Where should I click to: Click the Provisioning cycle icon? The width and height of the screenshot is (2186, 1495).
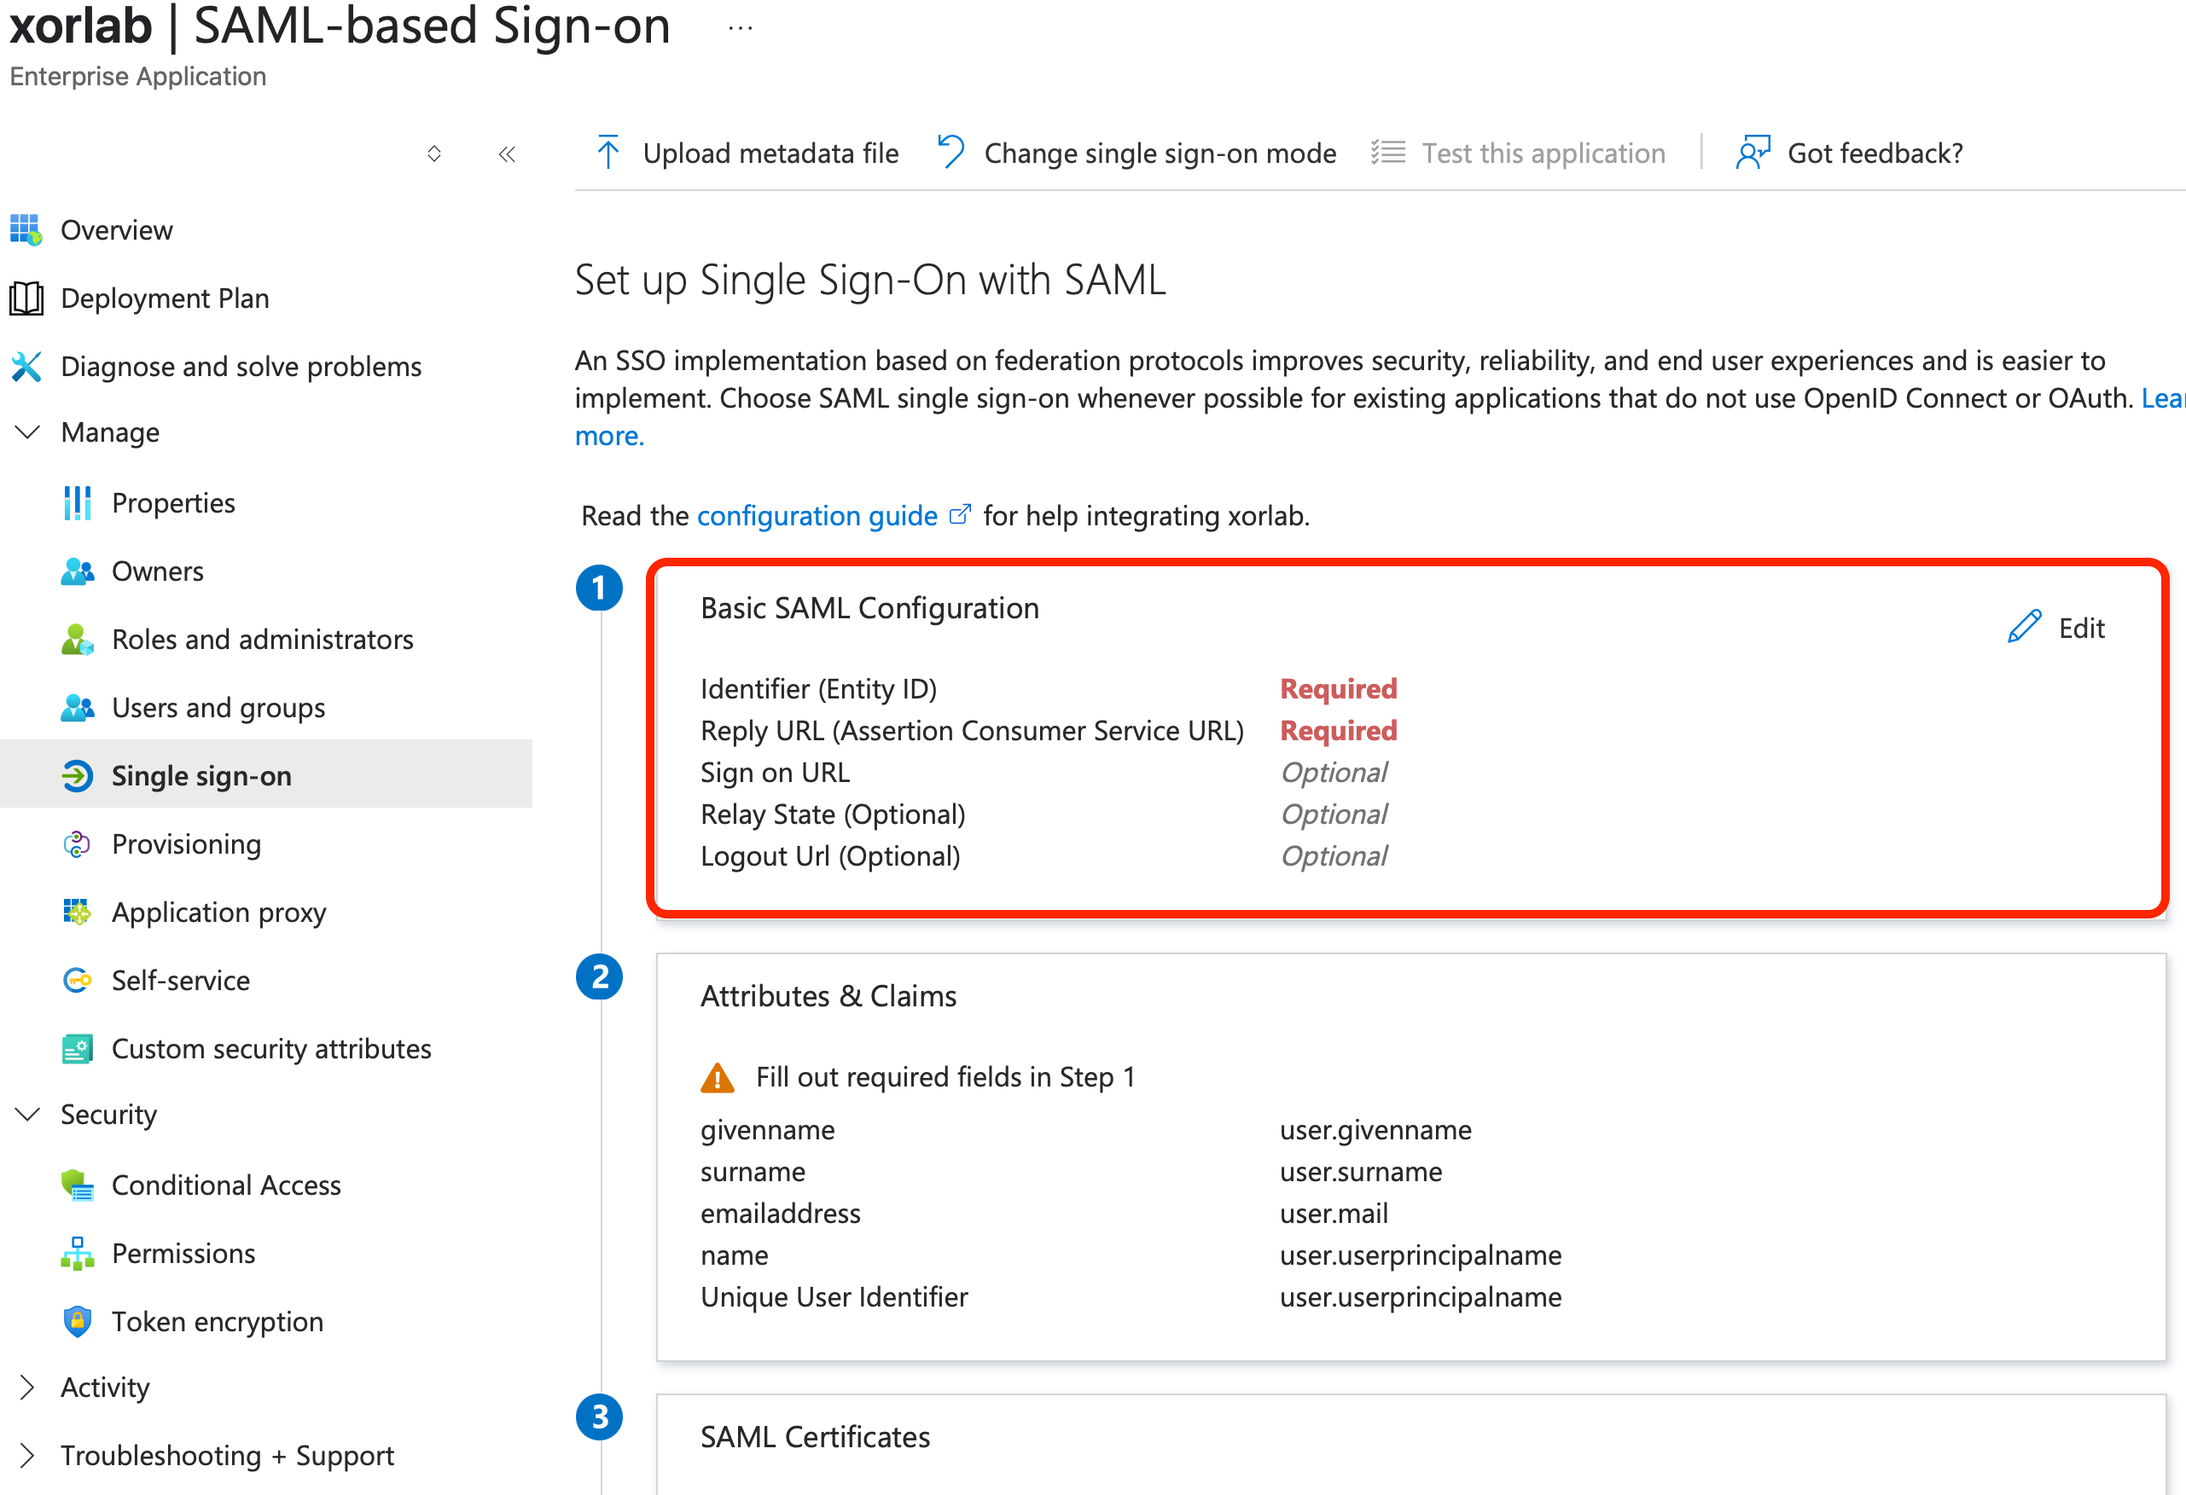pyautogui.click(x=77, y=844)
